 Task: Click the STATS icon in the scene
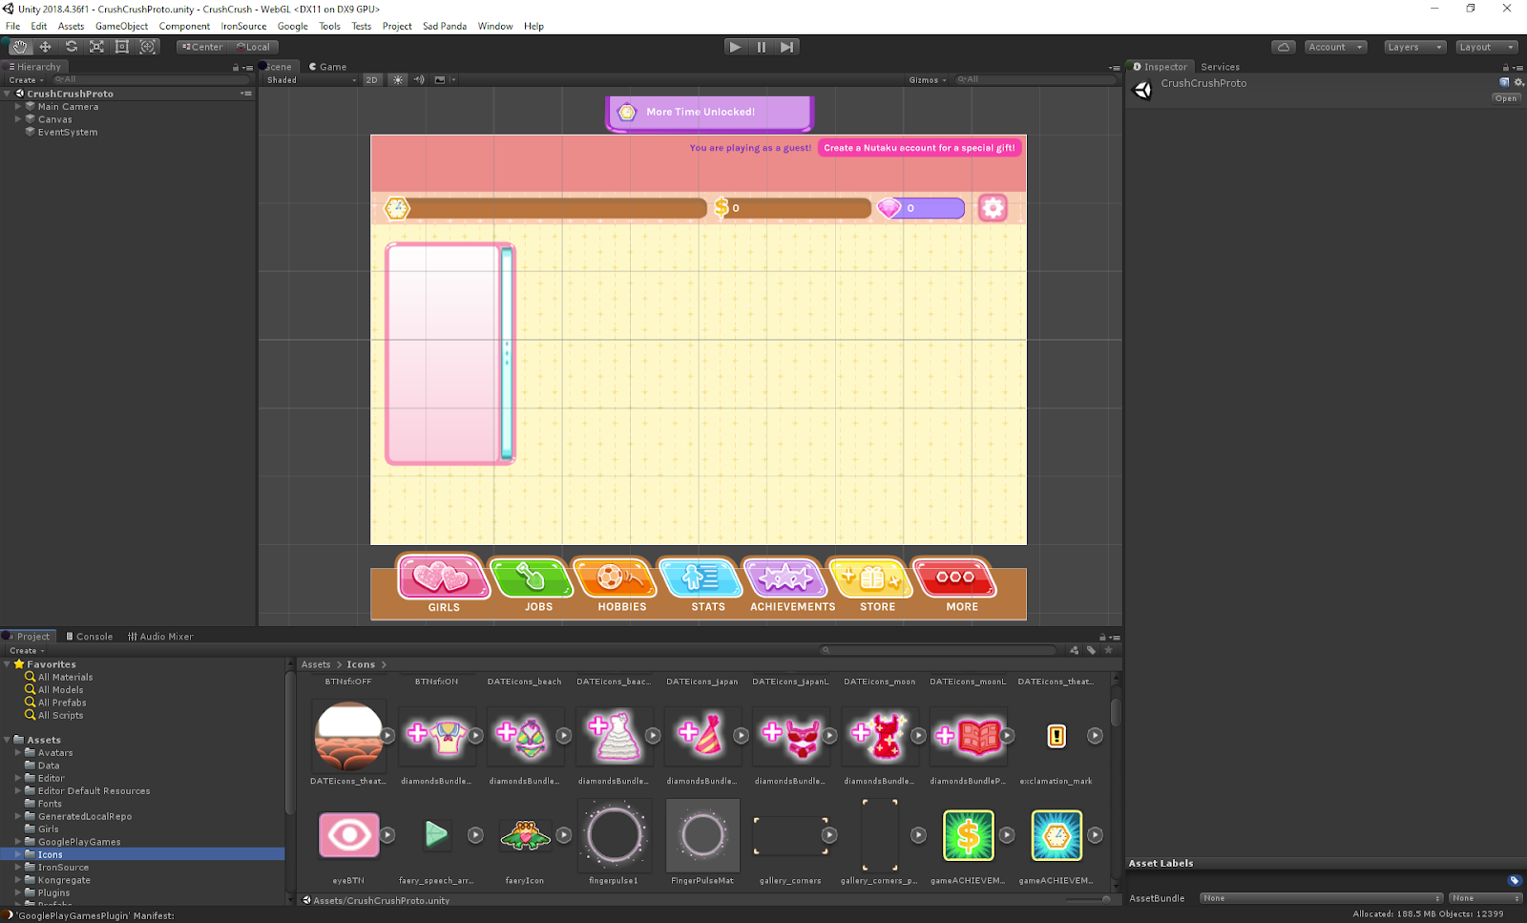701,577
